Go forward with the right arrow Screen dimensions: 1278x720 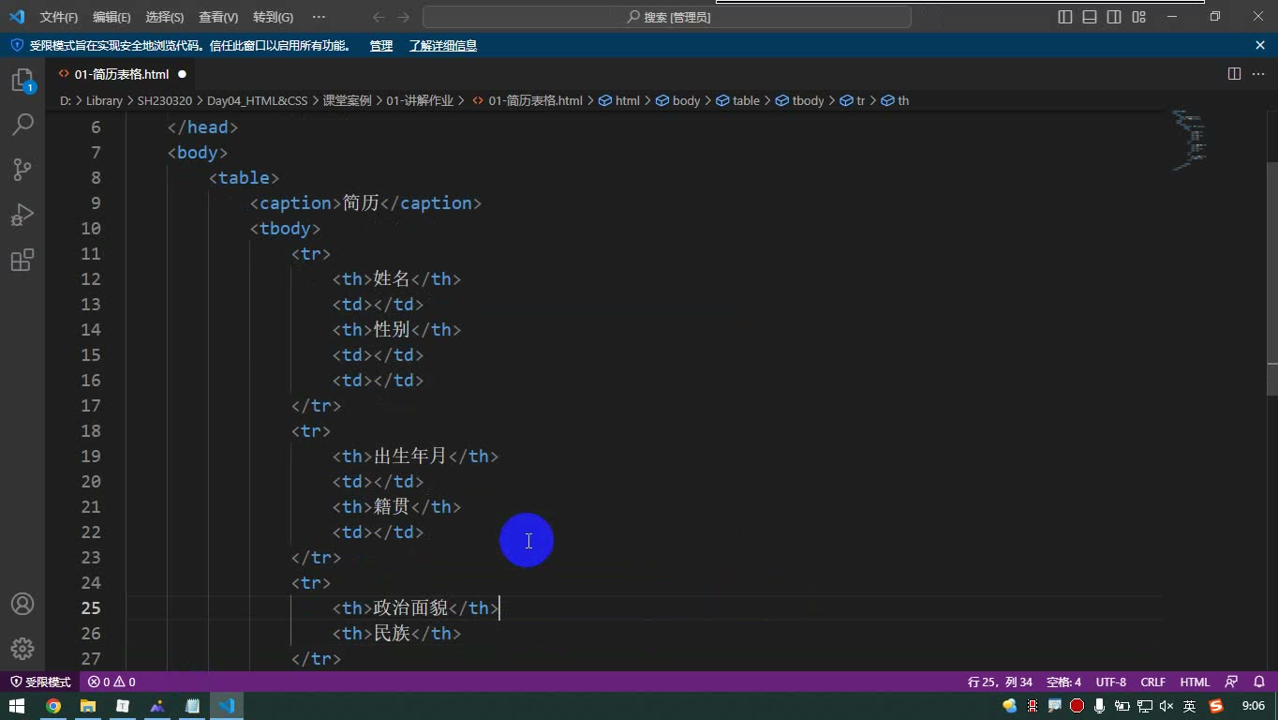coord(404,17)
